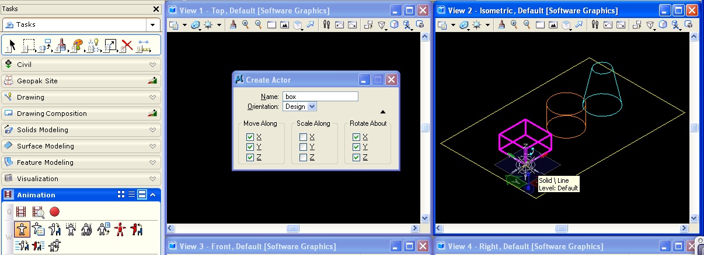
Task: Open the Animation Producer film strip icon
Action: [22, 212]
